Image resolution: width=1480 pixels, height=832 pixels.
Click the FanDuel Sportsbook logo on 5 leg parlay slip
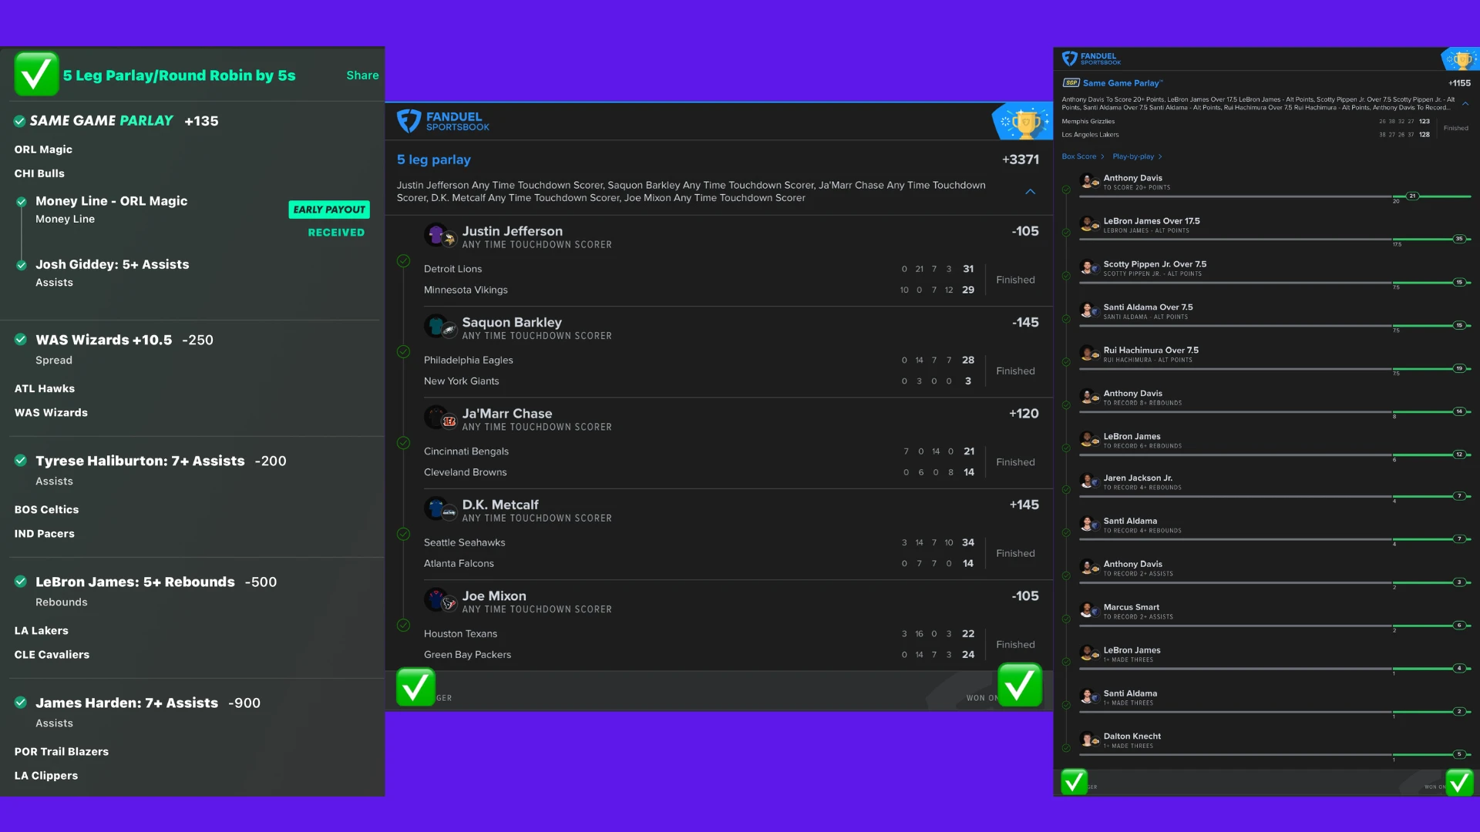(x=443, y=121)
